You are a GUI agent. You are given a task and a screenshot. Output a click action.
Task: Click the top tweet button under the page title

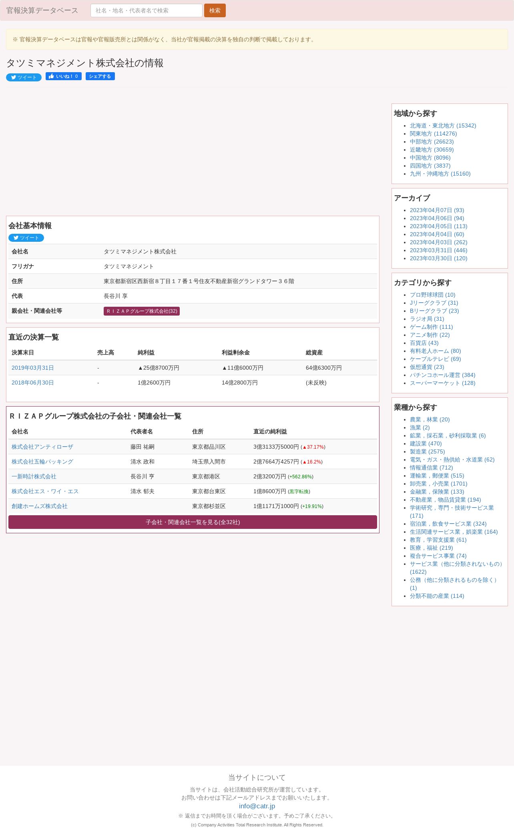click(x=24, y=77)
